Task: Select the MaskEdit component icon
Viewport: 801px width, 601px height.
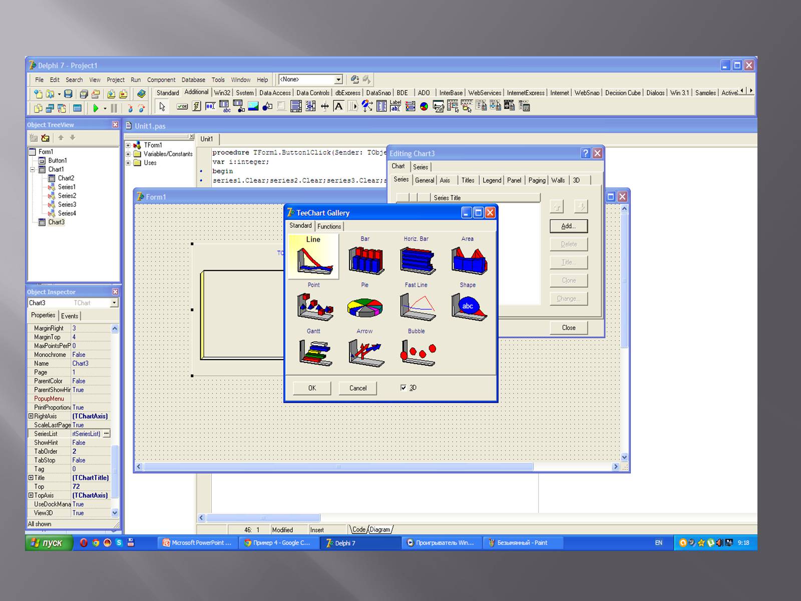Action: click(x=210, y=106)
